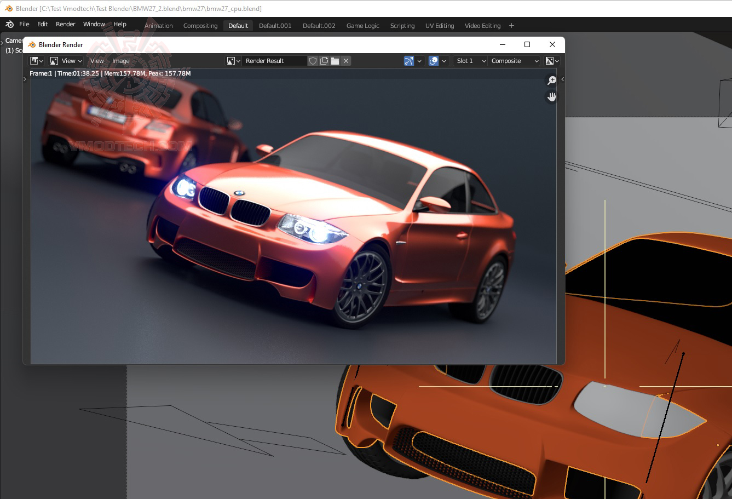Select the Default workspace tab
Image resolution: width=732 pixels, height=499 pixels.
(x=238, y=26)
